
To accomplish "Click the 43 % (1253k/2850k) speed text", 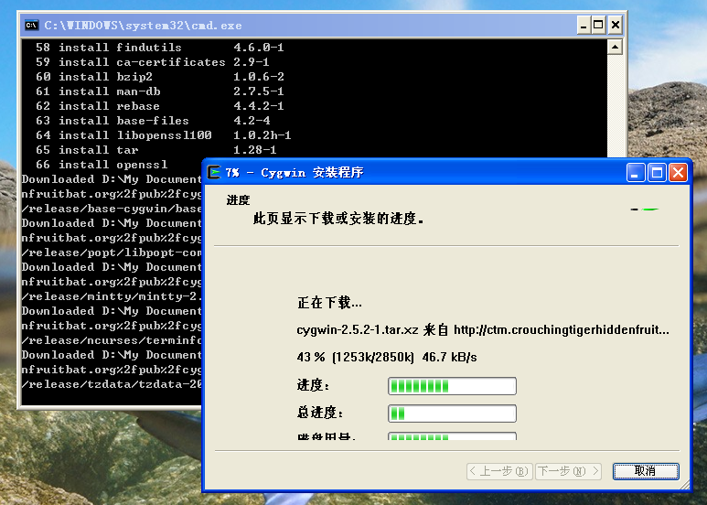I will pyautogui.click(x=387, y=357).
